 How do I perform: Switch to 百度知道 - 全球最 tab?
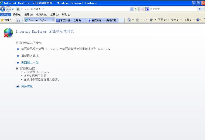[71, 20]
